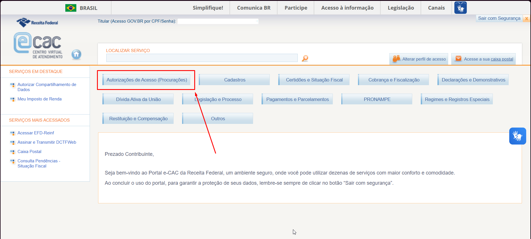Click the bullet icon beside Caixa Postal
Screen dimensions: 531x239
tap(12, 152)
